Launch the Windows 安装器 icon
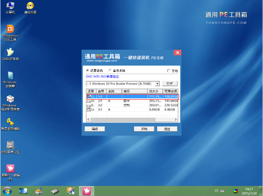The image size is (263, 196). (10, 80)
